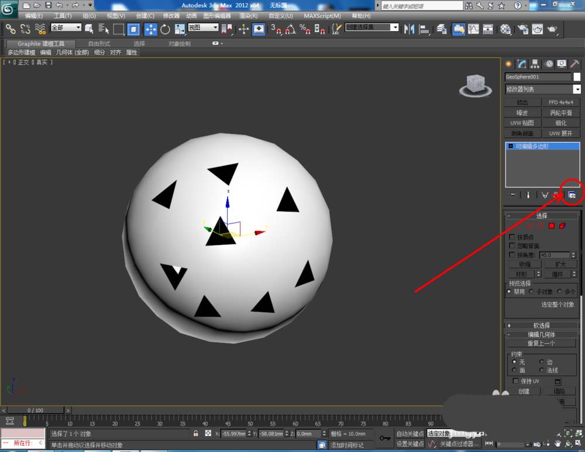Open the Select by Name tool
The width and height of the screenshot is (585, 452).
pos(104,29)
